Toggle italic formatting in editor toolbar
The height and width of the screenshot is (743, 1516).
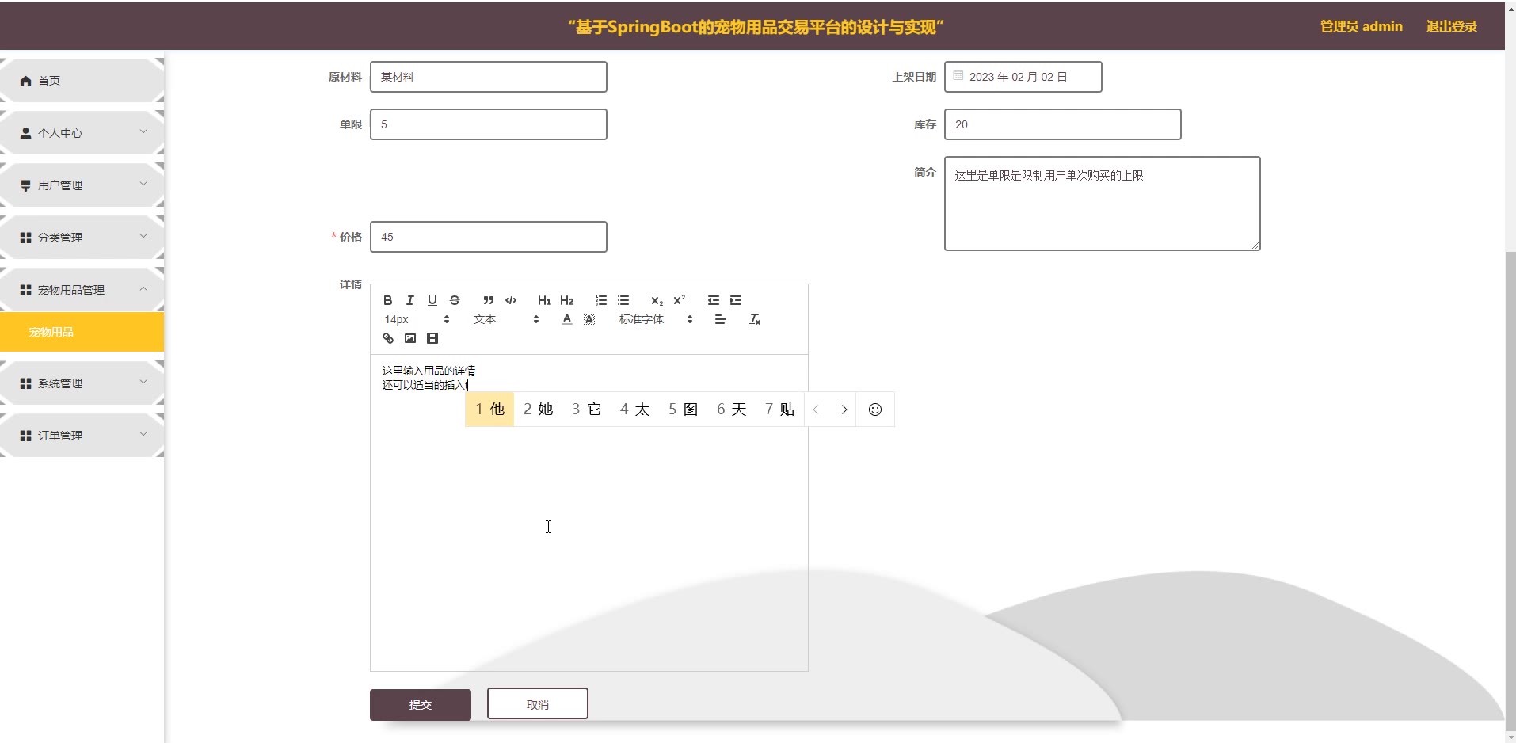click(409, 300)
